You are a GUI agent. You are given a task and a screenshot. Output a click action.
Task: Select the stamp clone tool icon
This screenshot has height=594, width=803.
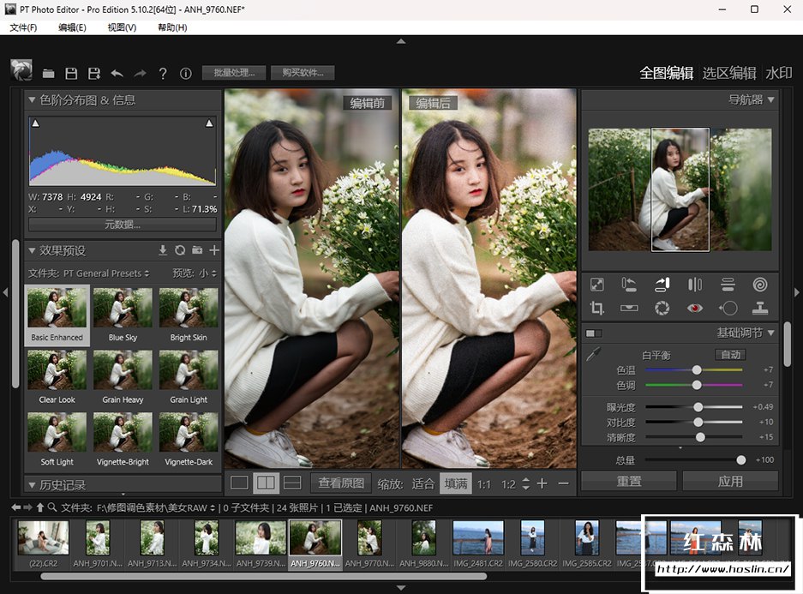point(759,308)
